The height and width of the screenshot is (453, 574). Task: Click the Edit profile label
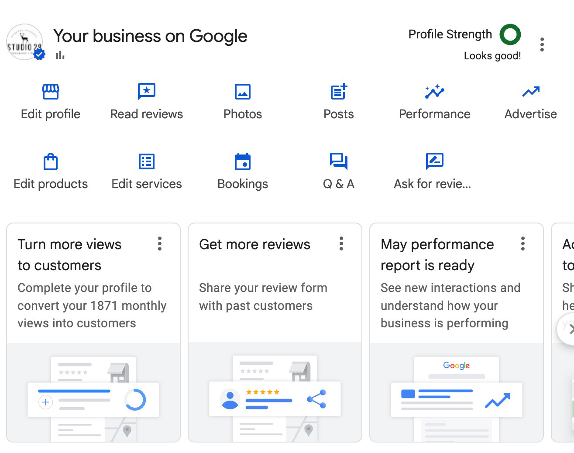pos(51,114)
